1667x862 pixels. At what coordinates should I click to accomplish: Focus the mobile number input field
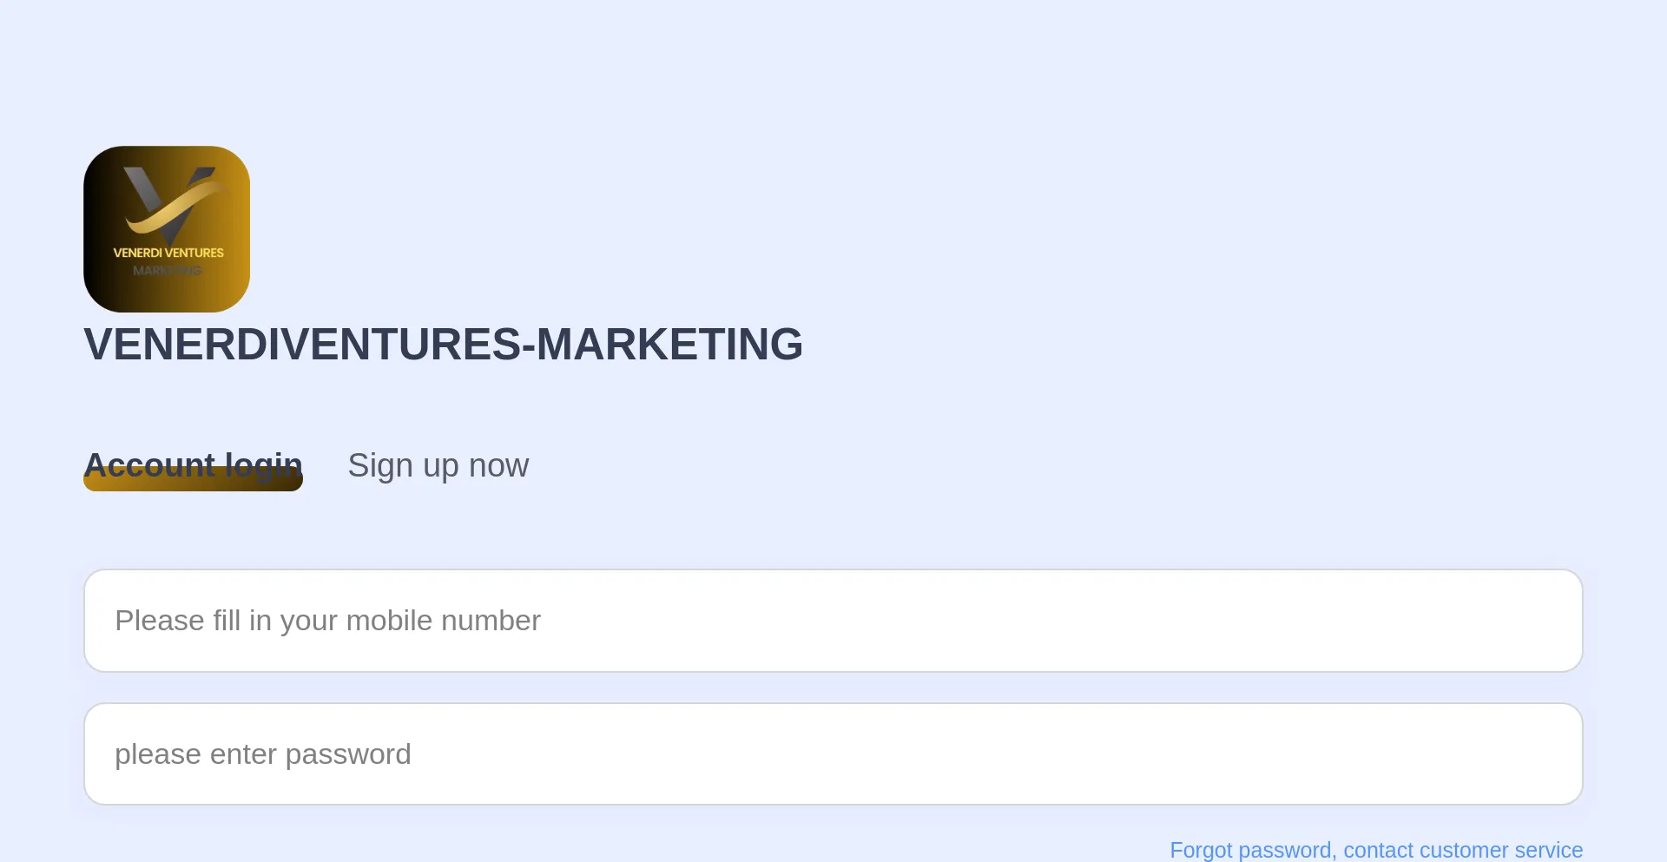click(833, 621)
